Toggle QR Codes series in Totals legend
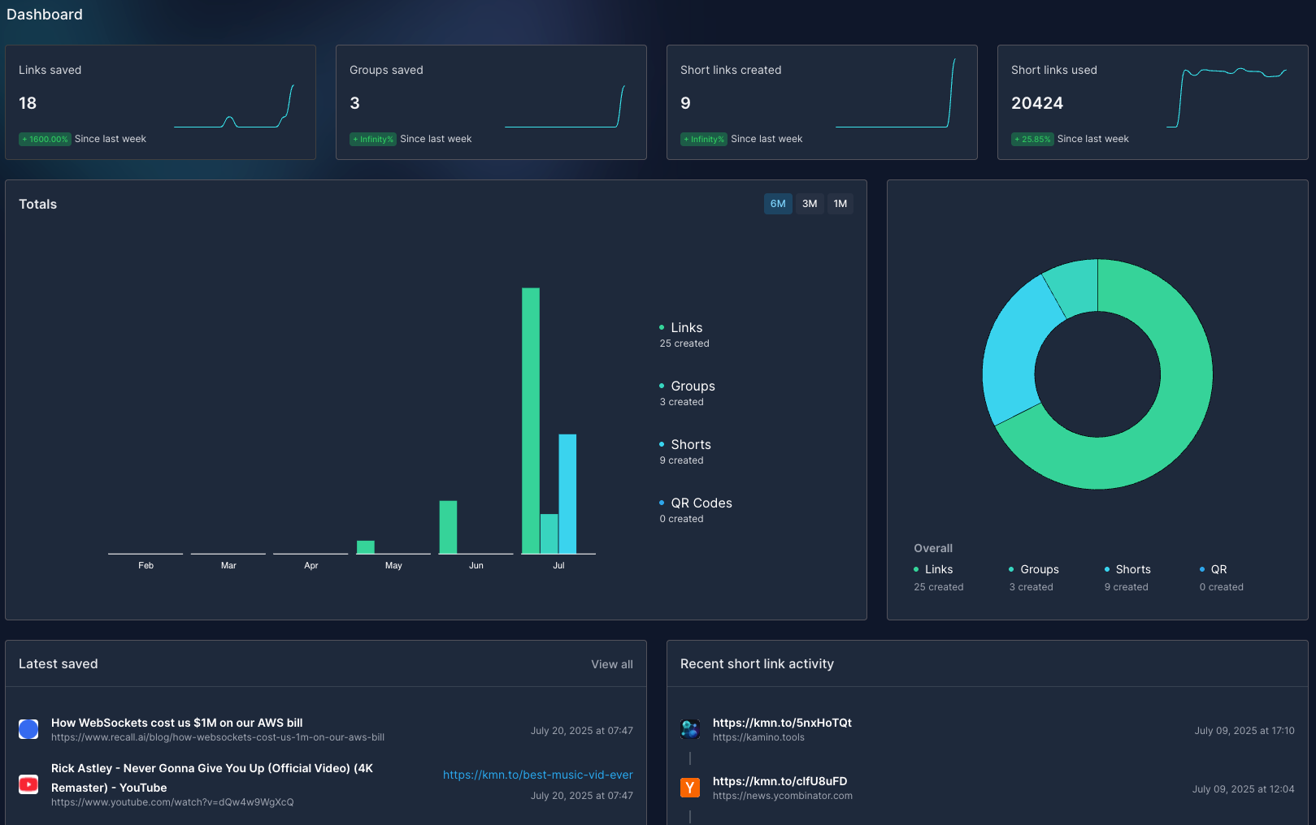The image size is (1316, 825). [x=701, y=503]
